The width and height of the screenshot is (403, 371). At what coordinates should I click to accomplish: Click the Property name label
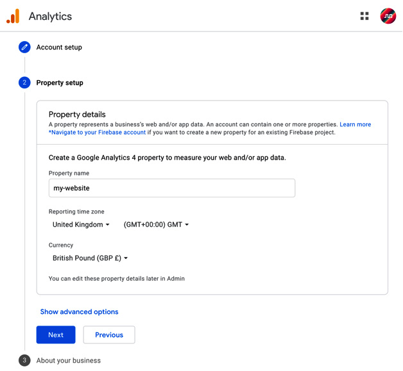click(69, 173)
